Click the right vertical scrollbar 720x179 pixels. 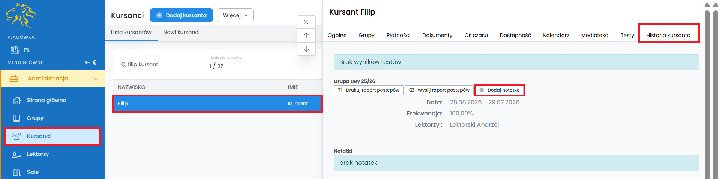click(x=707, y=93)
